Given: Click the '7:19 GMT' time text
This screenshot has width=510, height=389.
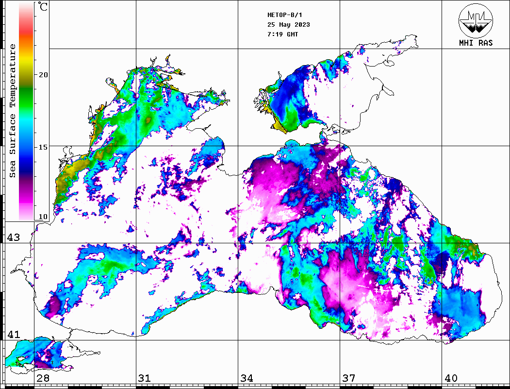Looking at the screenshot, I should [282, 34].
